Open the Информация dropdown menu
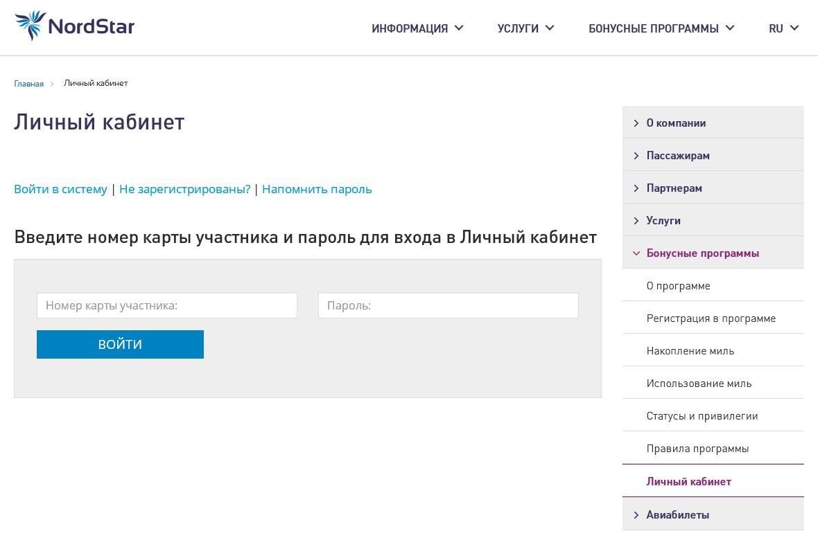 tap(417, 28)
